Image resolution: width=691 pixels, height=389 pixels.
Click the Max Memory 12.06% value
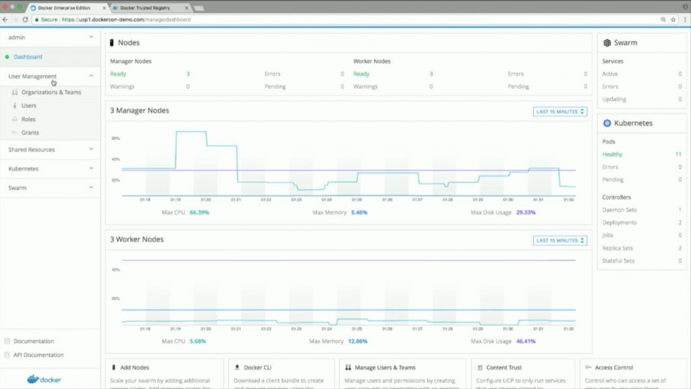(x=358, y=341)
